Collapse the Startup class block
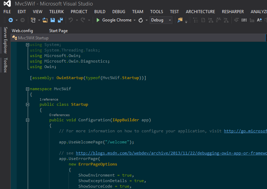 [x=27, y=104]
